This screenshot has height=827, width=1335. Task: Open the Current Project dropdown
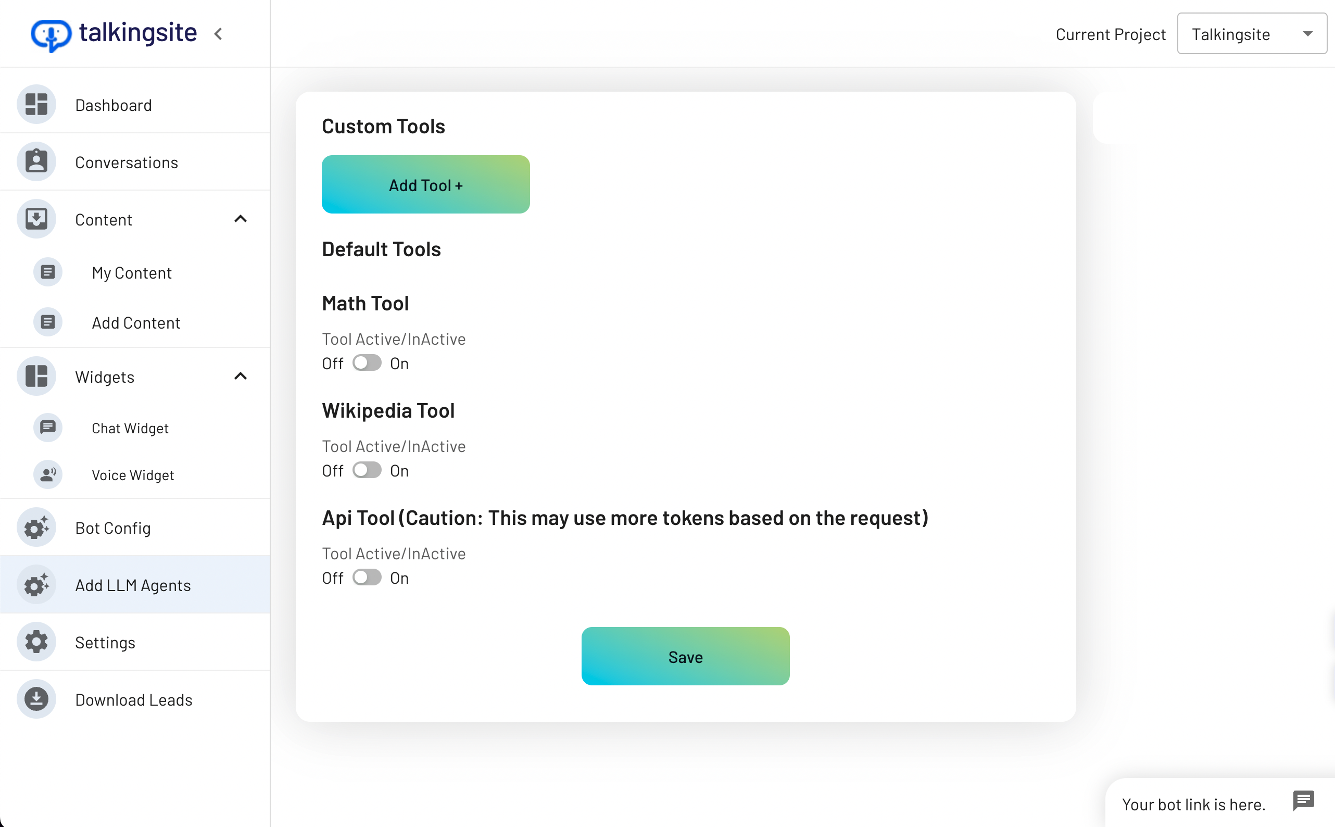click(x=1251, y=34)
